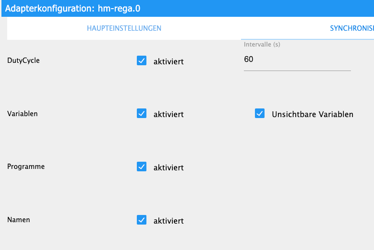
Task: Open the Haupteinstellungen tab
Action: (x=124, y=28)
